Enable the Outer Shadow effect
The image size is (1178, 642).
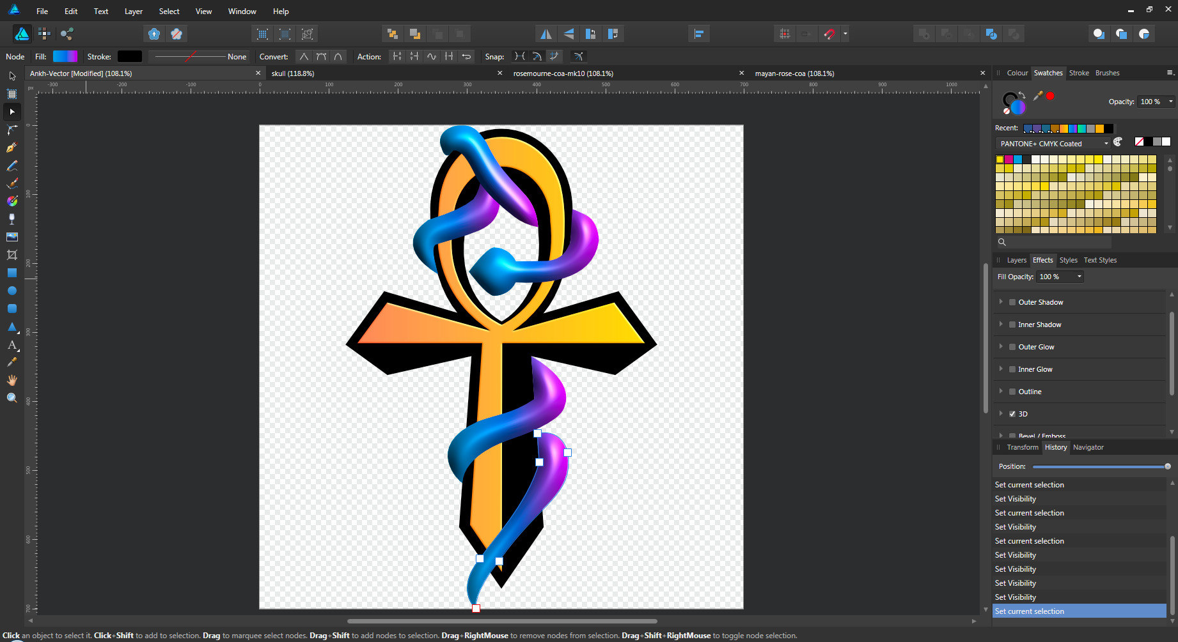(x=1012, y=302)
